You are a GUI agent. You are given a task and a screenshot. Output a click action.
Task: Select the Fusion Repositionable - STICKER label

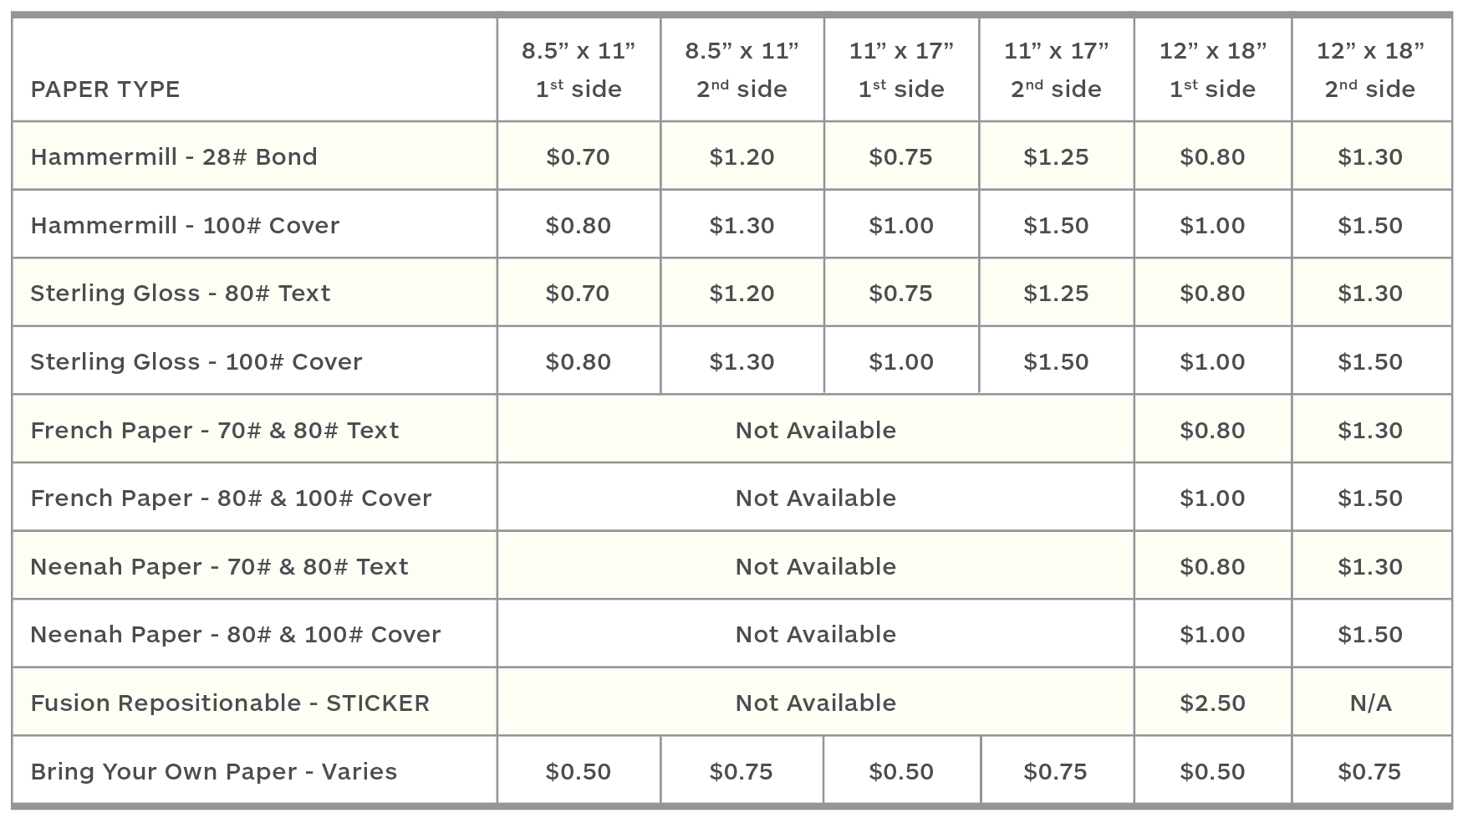pyautogui.click(x=230, y=703)
